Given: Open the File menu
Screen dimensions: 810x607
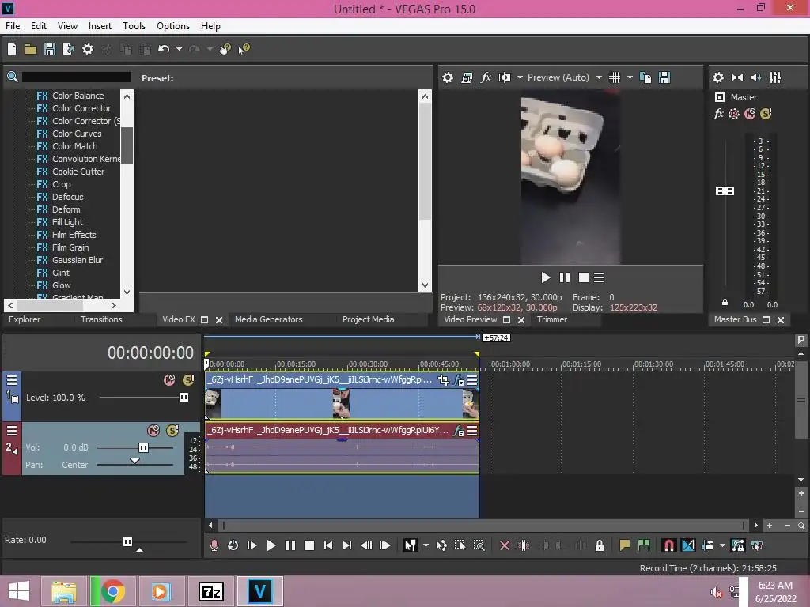Looking at the screenshot, I should pos(13,26).
